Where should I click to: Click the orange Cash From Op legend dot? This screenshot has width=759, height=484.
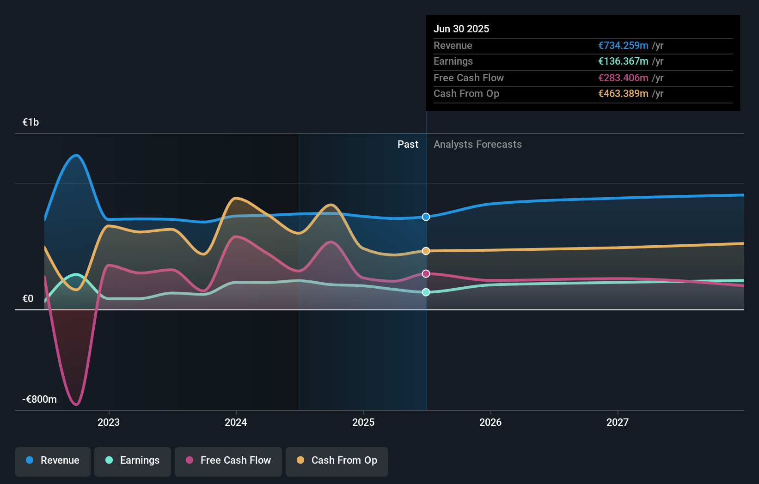(x=300, y=460)
